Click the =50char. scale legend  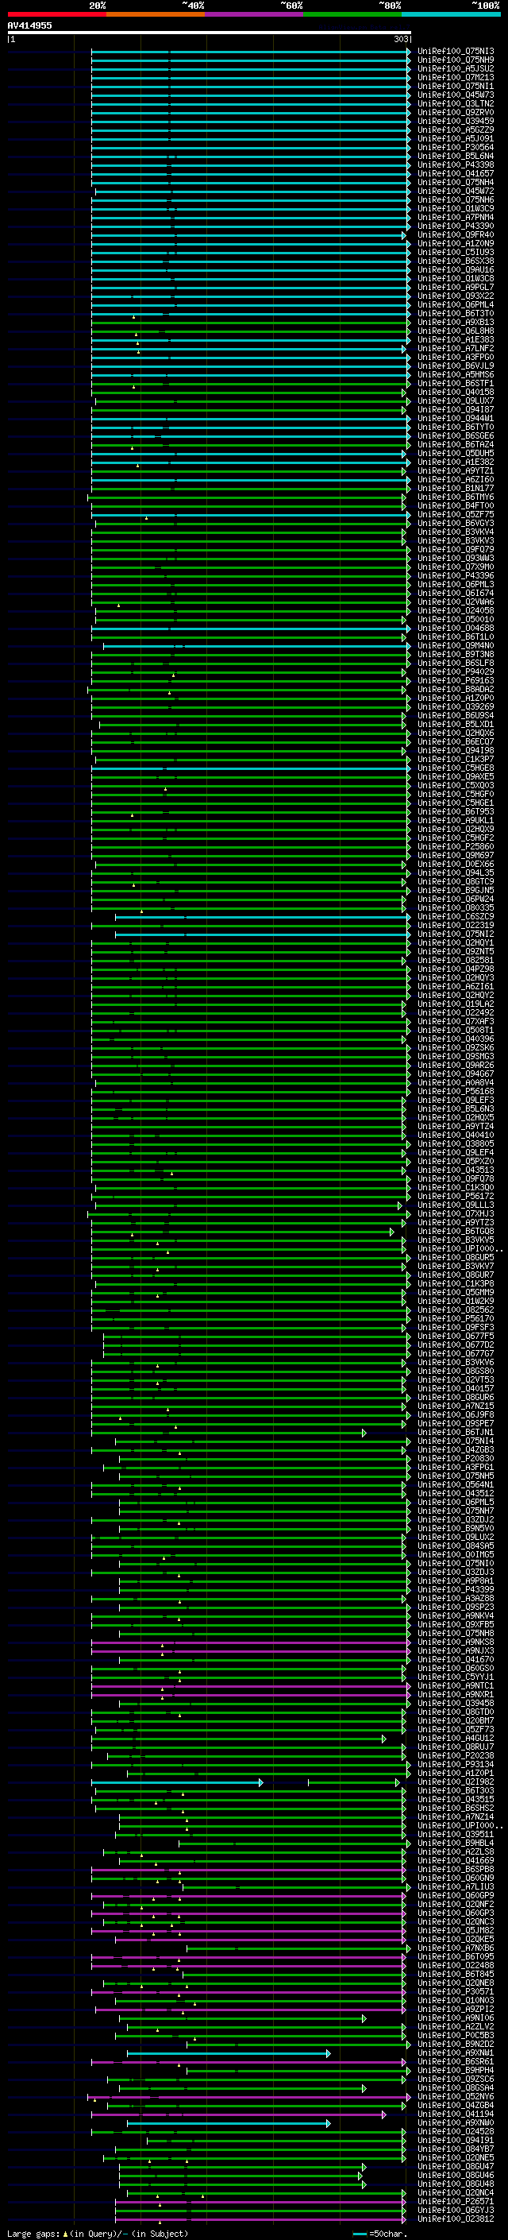point(380,2233)
